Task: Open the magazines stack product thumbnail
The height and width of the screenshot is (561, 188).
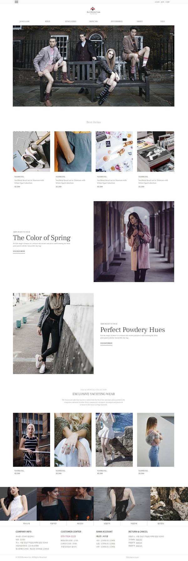Action: [x=155, y=152]
